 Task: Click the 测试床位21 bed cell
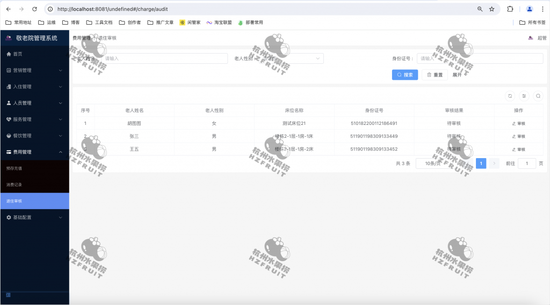click(x=294, y=123)
